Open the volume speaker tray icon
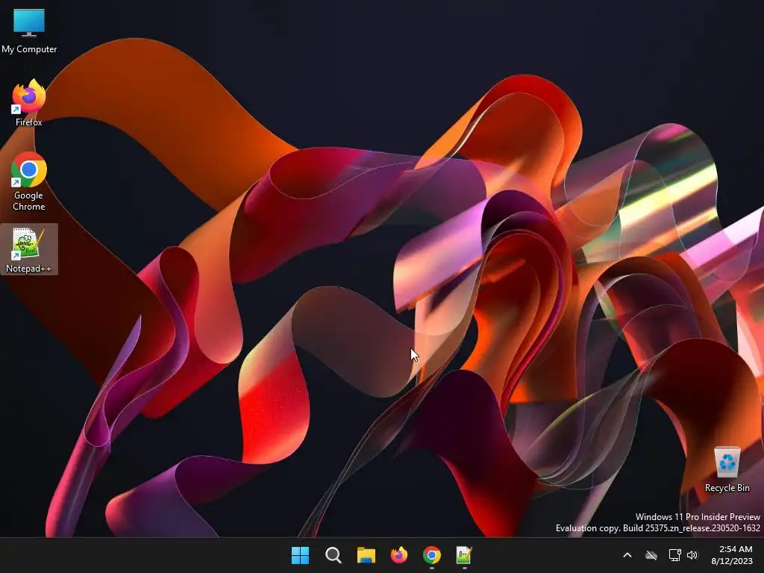This screenshot has height=573, width=764. (x=692, y=555)
